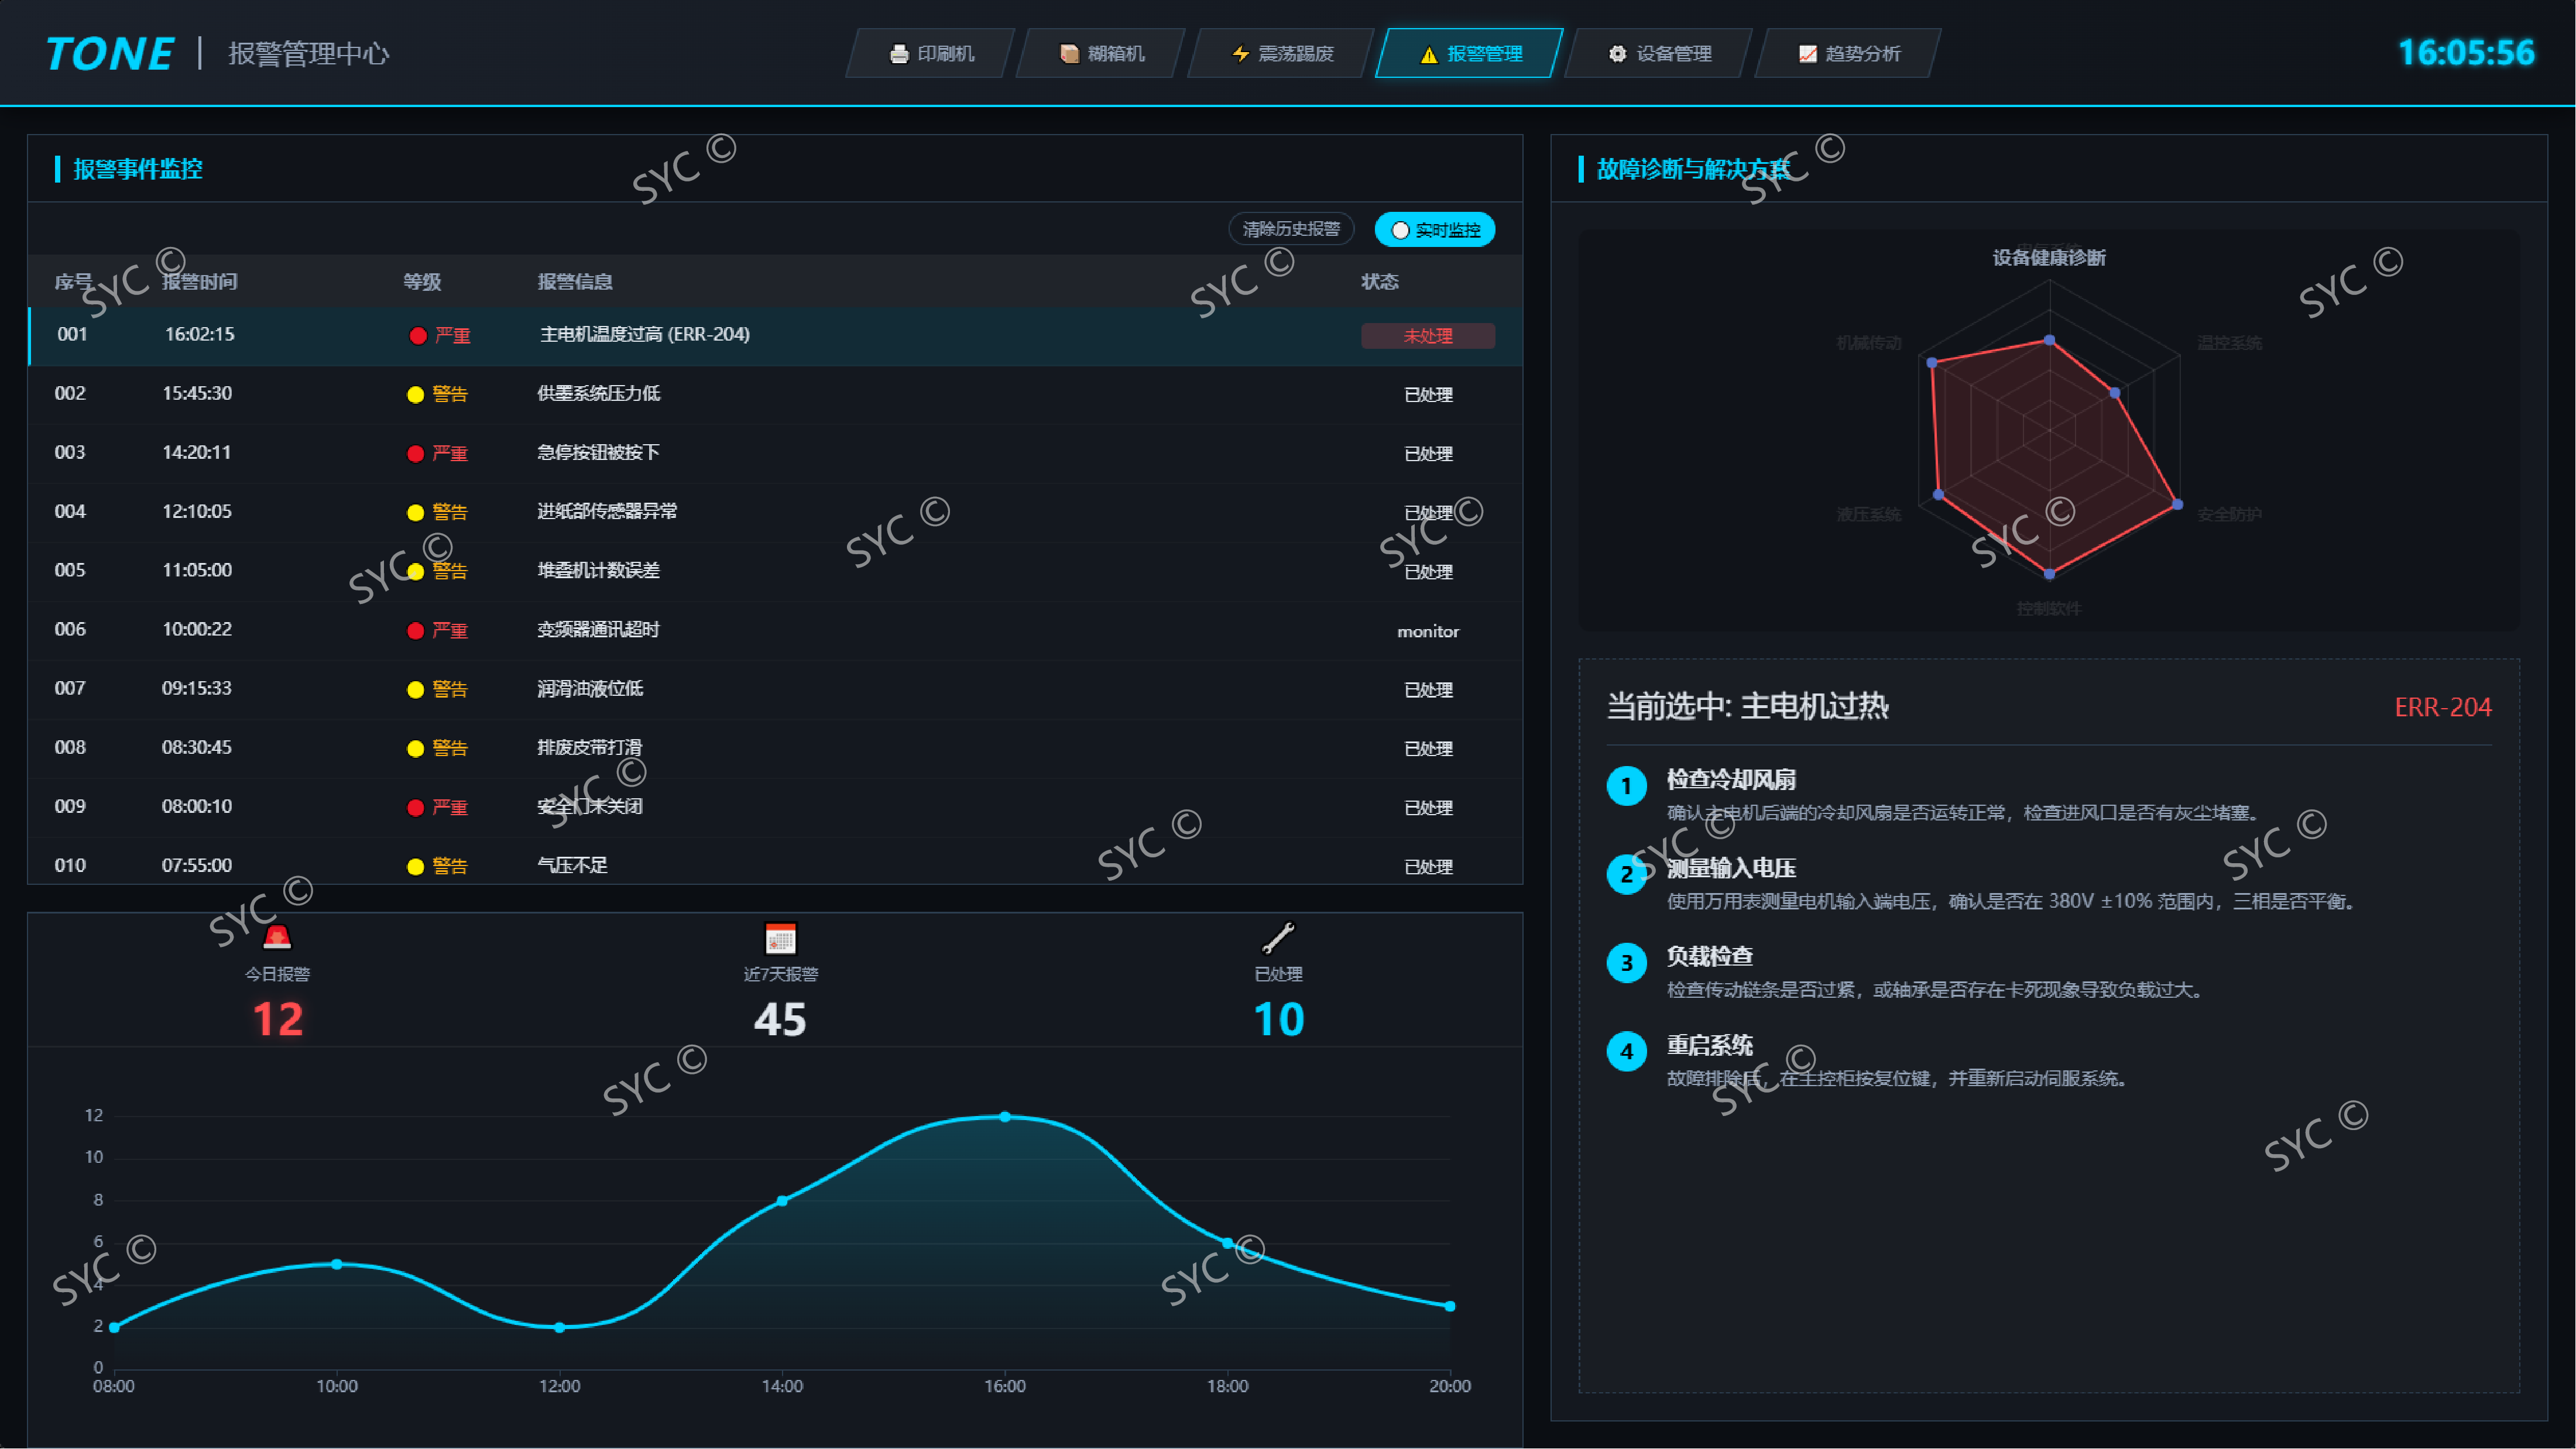Click the printer icon on 印刷机 tab
The width and height of the screenshot is (2576, 1449).
pos(898,54)
